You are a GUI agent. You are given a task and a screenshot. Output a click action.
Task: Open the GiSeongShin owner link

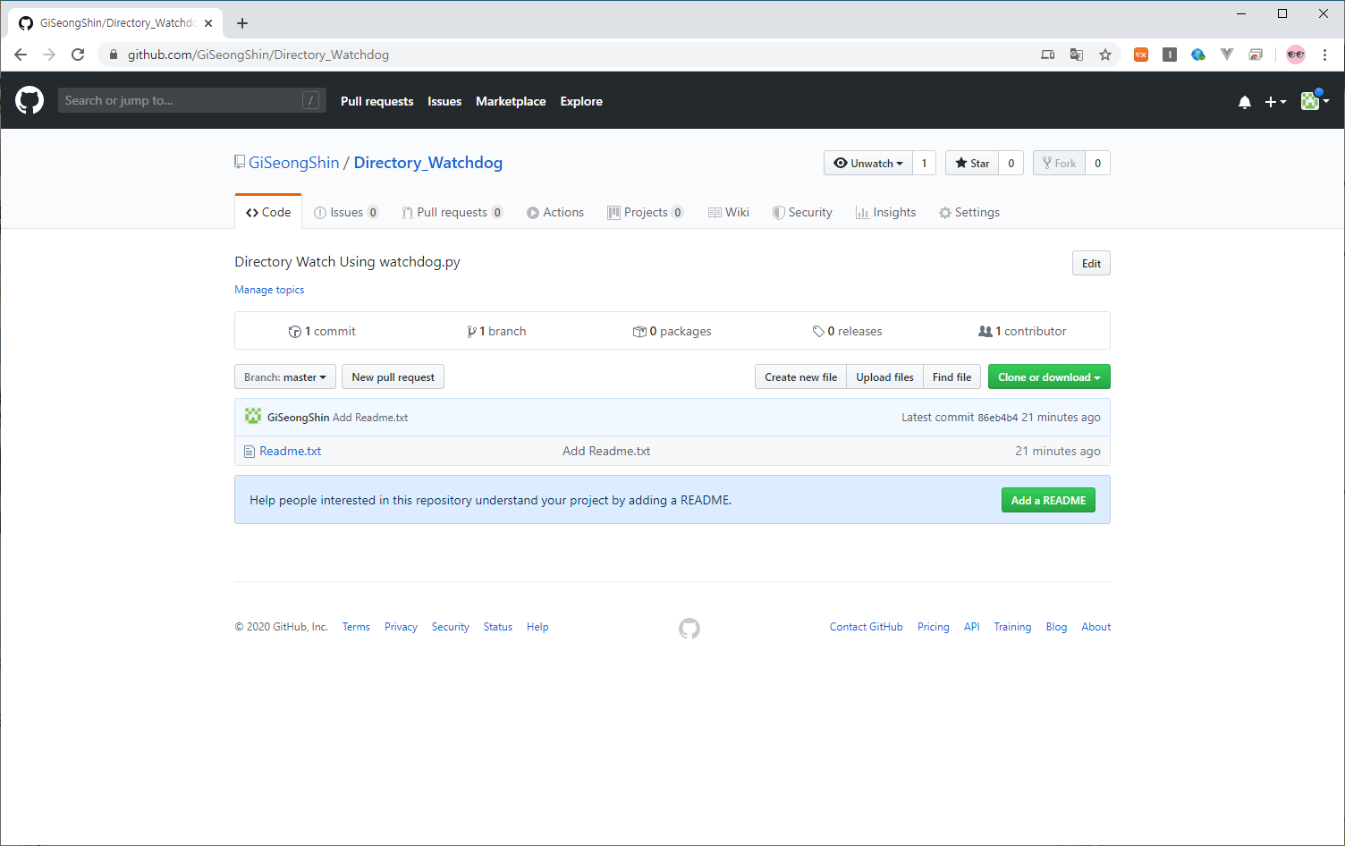click(x=293, y=163)
